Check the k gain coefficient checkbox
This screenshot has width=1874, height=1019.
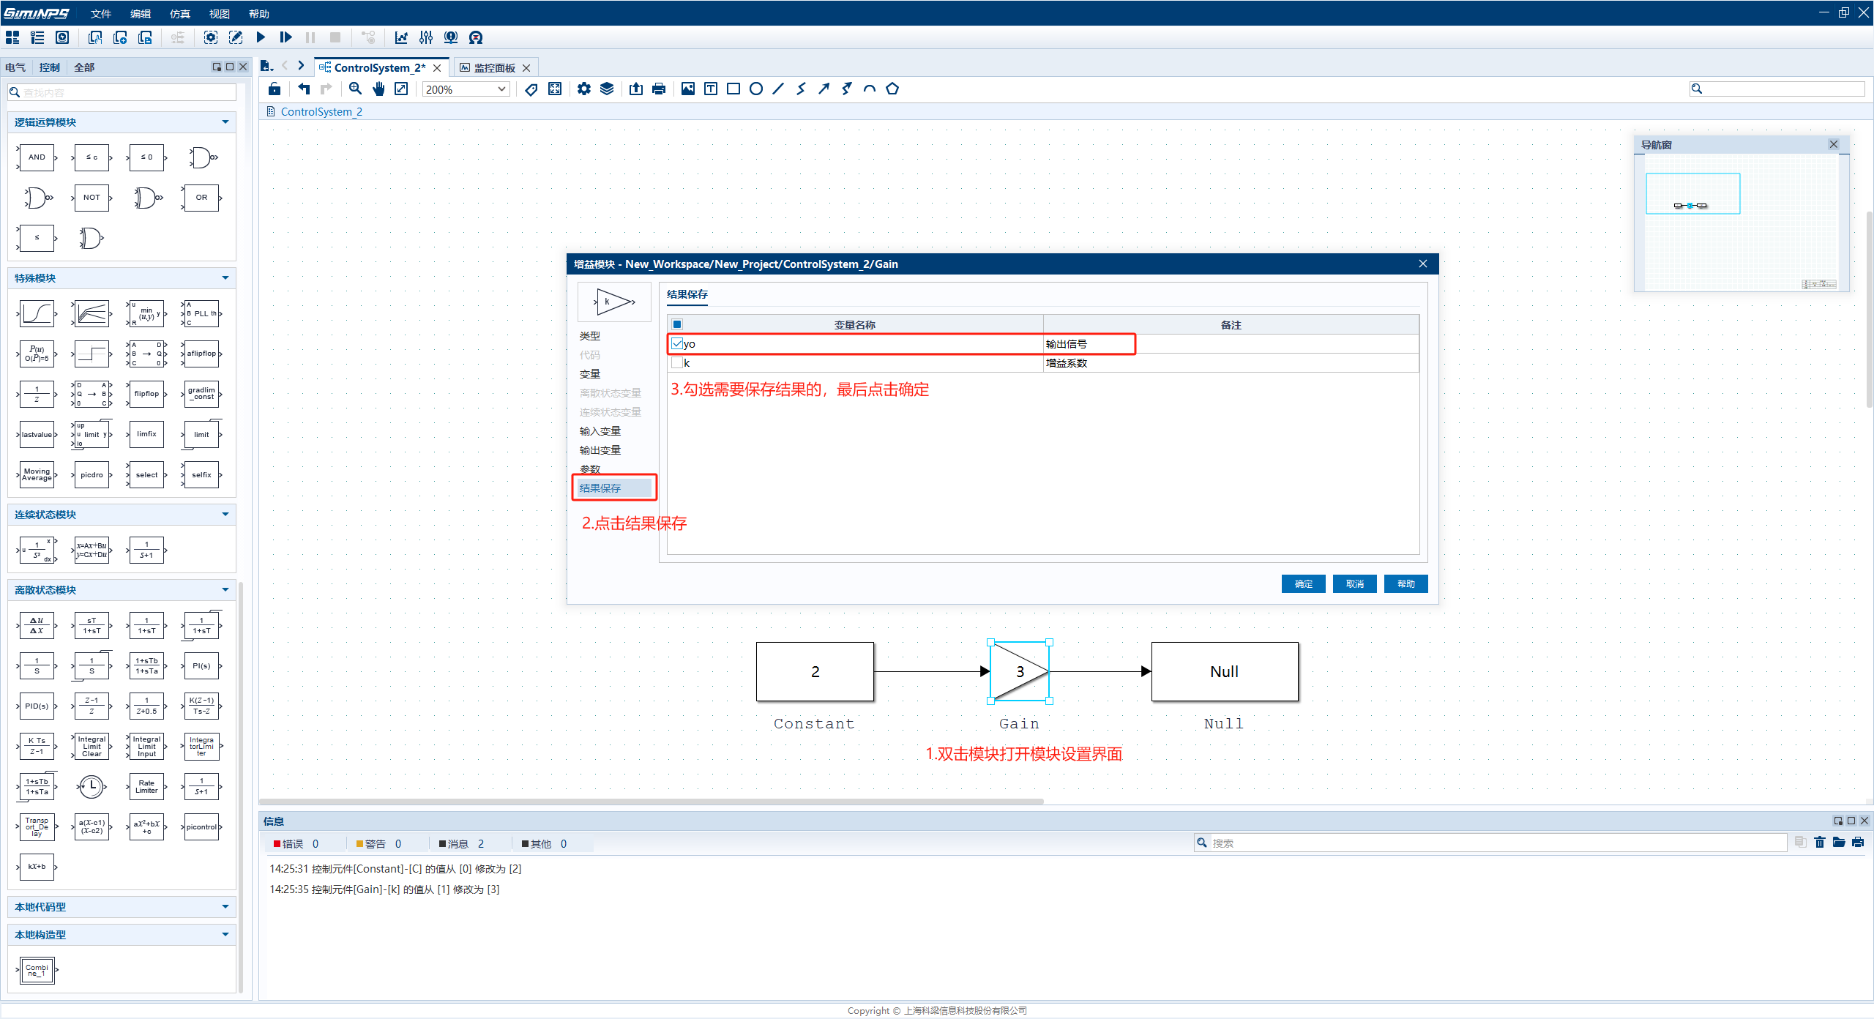tap(677, 362)
